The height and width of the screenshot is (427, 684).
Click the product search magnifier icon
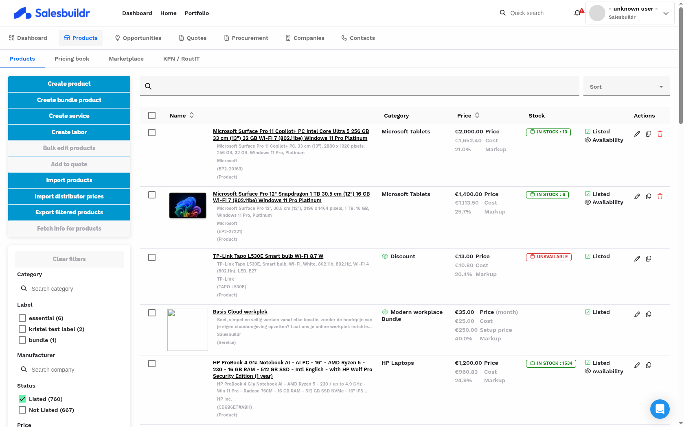pyautogui.click(x=148, y=86)
